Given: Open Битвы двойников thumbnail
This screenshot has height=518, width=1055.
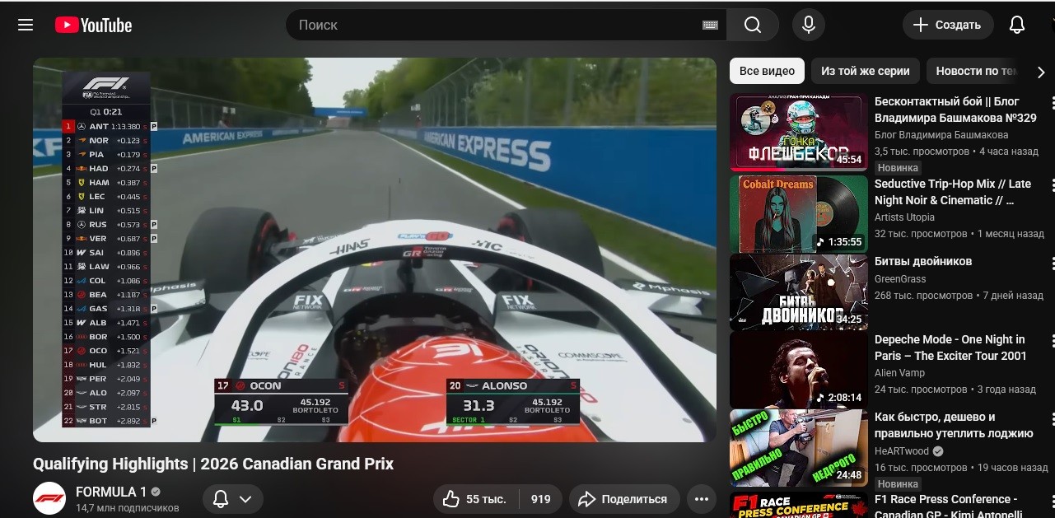Looking at the screenshot, I should tap(799, 292).
